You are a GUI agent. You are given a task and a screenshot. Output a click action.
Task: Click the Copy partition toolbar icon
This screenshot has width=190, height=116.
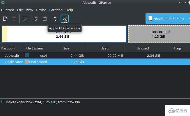coord(36,19)
